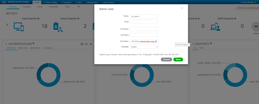Viewport: 259px width, 104px height.
Task: Open the License Warning triangle icon
Action: pyautogui.click(x=255, y=2)
